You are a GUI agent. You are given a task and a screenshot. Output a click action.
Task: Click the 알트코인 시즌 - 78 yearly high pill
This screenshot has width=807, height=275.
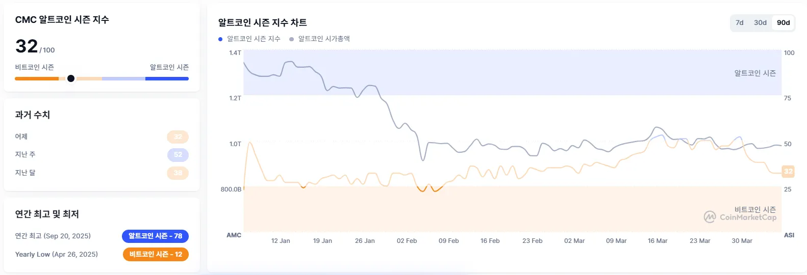coord(155,236)
